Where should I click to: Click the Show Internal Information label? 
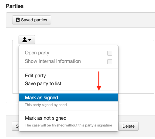tap(53, 61)
